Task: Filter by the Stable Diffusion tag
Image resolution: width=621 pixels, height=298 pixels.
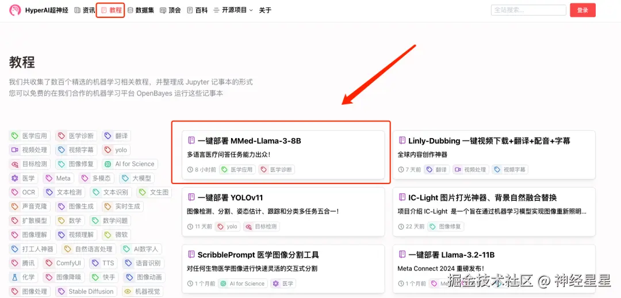Action: (86, 291)
